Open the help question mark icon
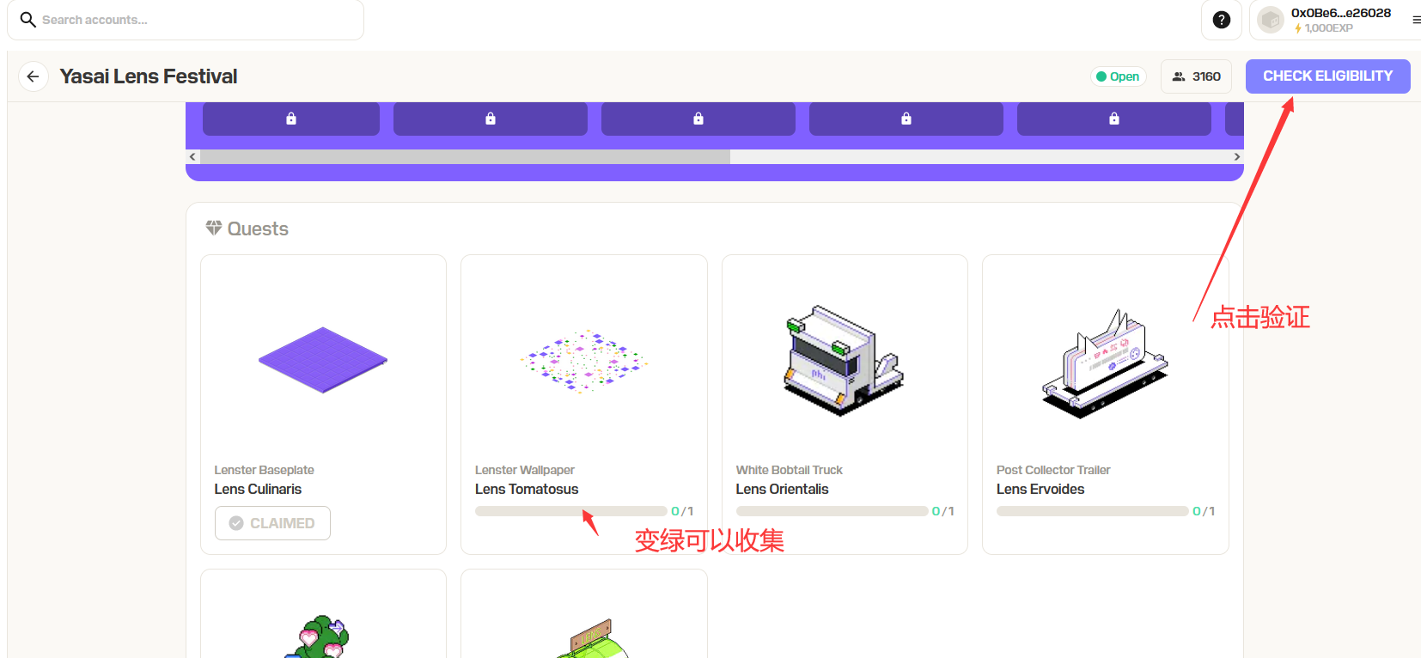1421x658 pixels. 1221,20
